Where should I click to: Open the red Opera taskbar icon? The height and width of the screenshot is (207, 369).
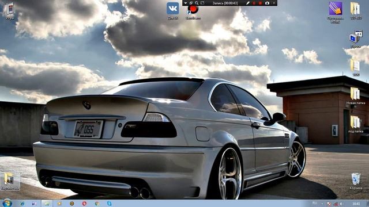pyautogui.click(x=84, y=204)
